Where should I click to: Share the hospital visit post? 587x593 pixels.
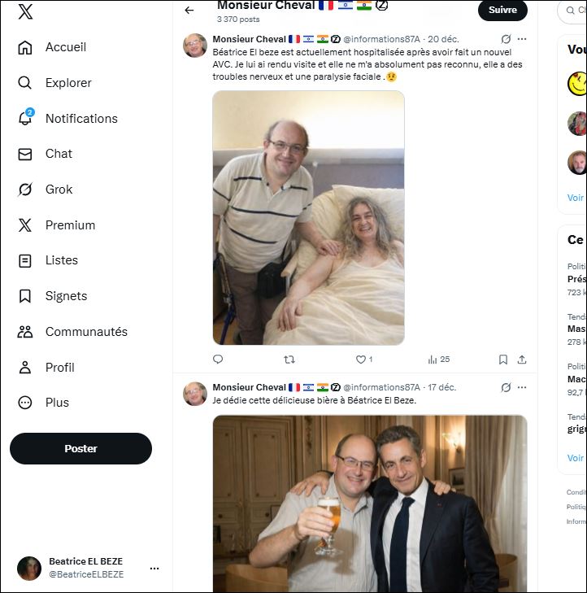(522, 359)
